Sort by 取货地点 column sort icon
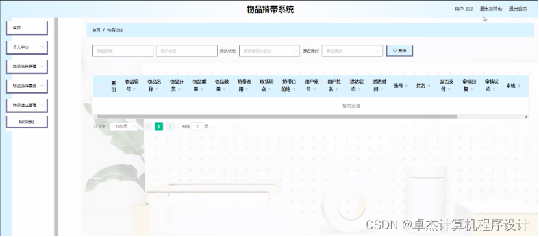Image resolution: width=539 pixels, height=237 pixels. (x=269, y=89)
